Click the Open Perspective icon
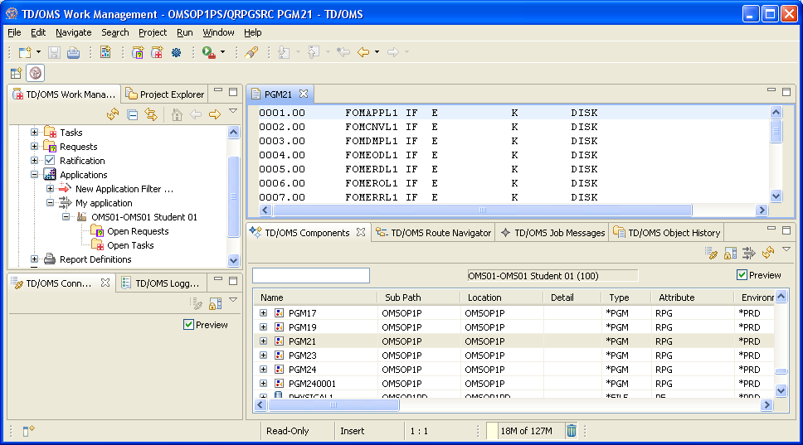The image size is (803, 445). pos(16,73)
